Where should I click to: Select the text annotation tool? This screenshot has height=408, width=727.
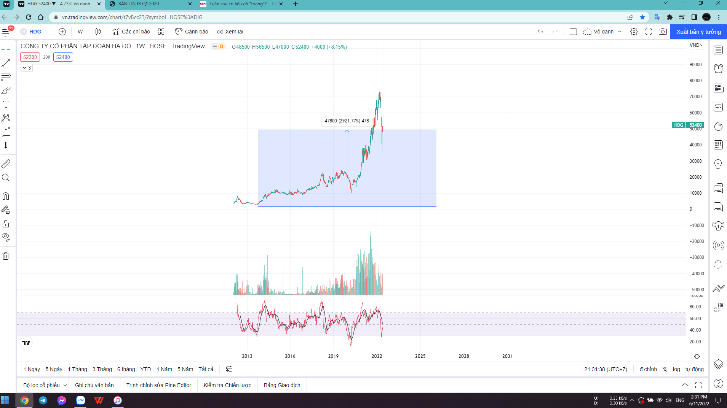tap(6, 104)
